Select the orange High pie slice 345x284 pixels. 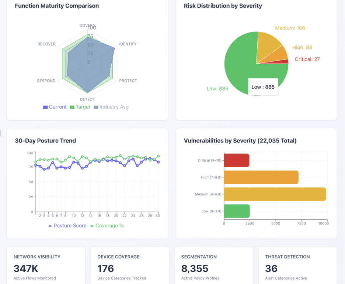281,55
